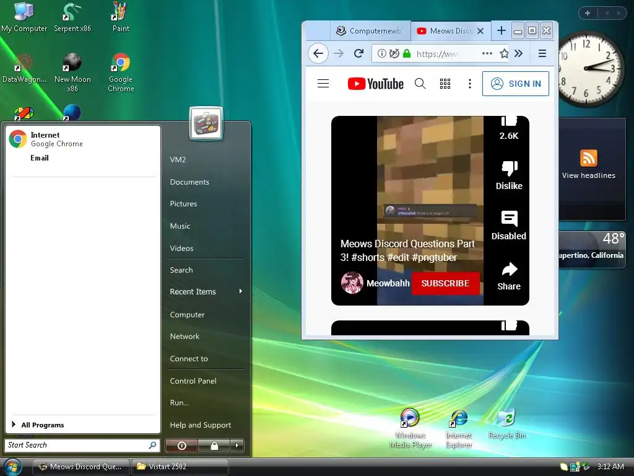Click the SIGN IN button on YouTube
The image size is (634, 476).
coord(516,84)
